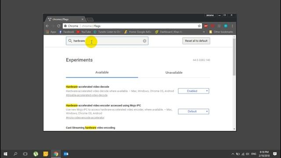281x158 pixels.
Task: Reload the chrome://flags page
Action: point(58,26)
